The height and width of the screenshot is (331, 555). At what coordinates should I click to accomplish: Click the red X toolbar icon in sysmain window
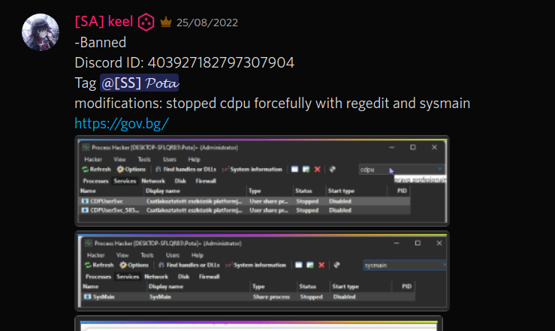click(x=321, y=265)
